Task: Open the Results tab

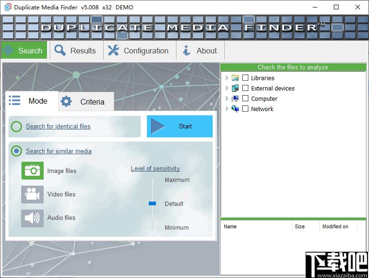Action: click(x=75, y=51)
